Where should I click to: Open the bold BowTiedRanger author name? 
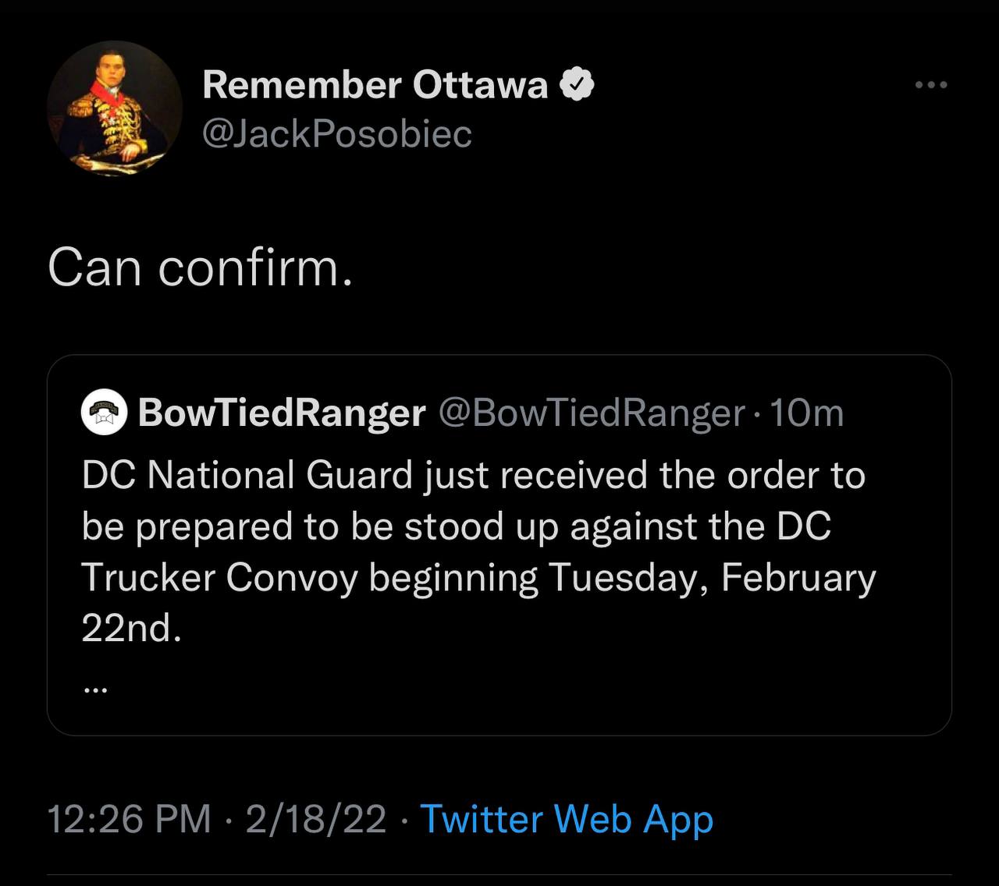click(x=282, y=413)
